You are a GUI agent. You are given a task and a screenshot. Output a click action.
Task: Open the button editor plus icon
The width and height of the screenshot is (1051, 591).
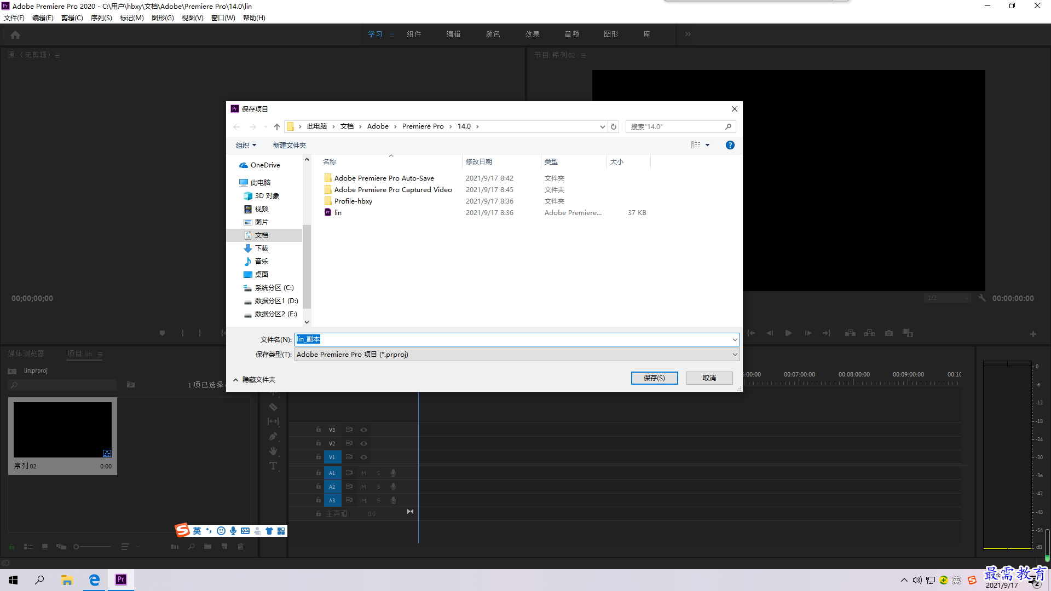[1033, 334]
